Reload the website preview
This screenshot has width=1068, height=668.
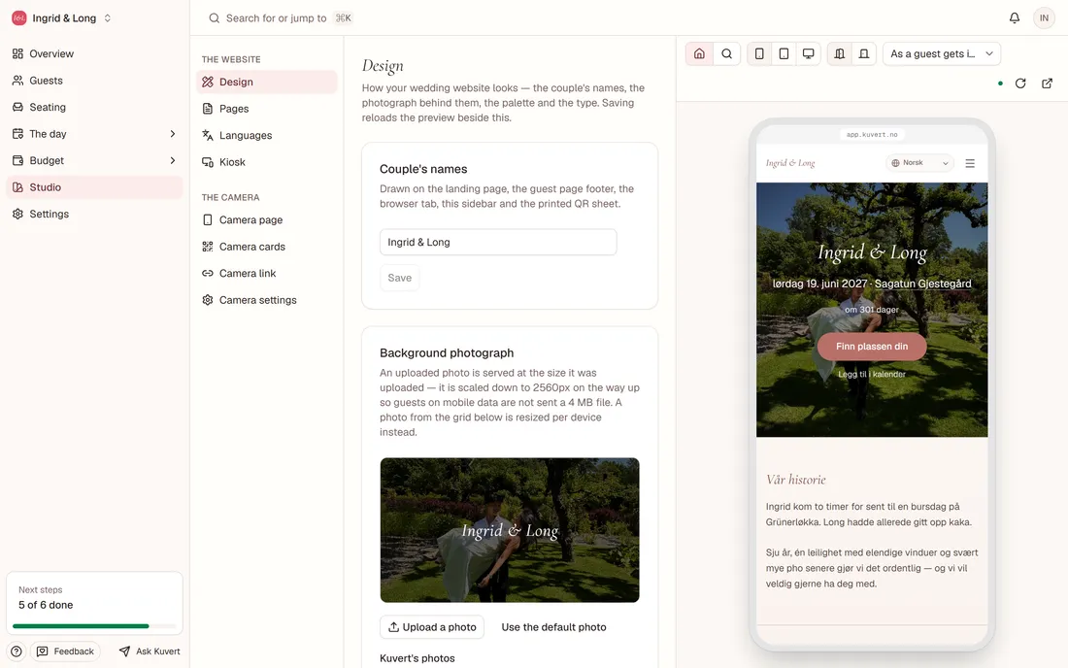click(1020, 83)
